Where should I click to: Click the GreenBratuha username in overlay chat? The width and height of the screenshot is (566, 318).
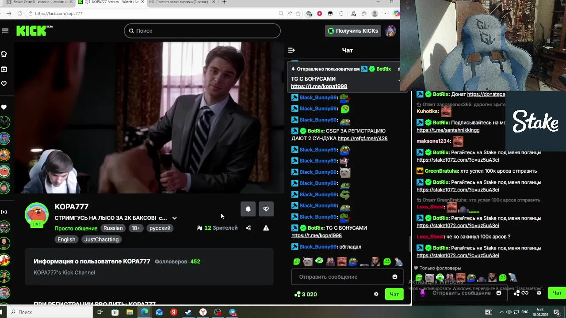(442, 171)
